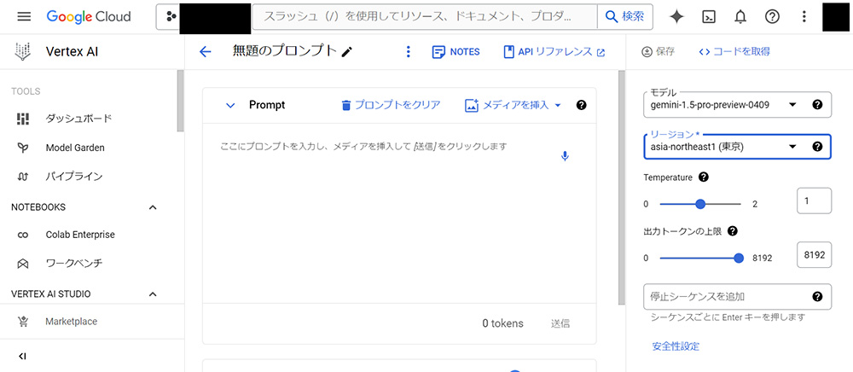Go back with the left arrow

tap(205, 52)
